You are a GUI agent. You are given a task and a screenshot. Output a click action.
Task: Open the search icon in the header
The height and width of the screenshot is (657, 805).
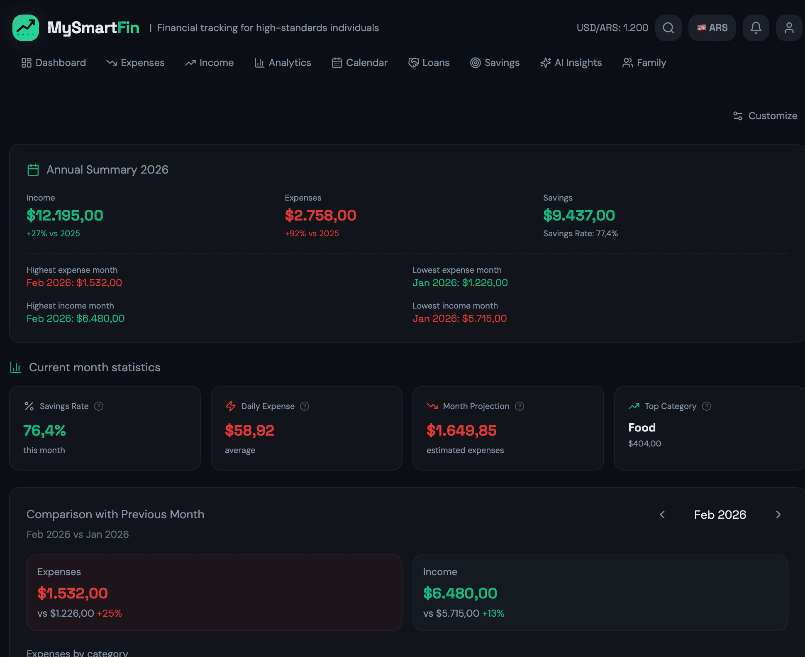pyautogui.click(x=668, y=28)
